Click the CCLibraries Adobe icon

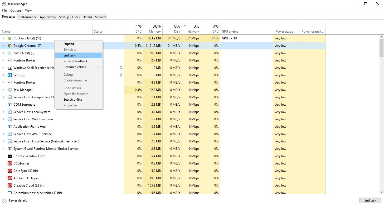pyautogui.click(x=10, y=163)
